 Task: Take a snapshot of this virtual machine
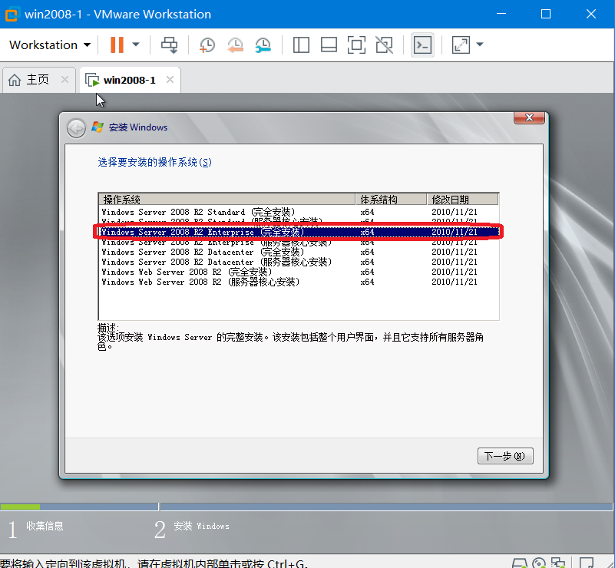coord(207,45)
